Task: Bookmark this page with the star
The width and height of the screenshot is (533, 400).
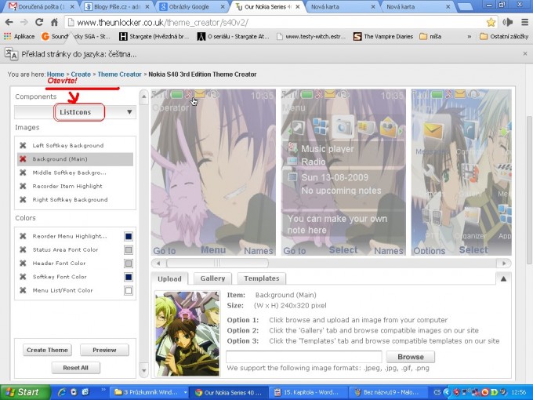Action: [x=491, y=23]
